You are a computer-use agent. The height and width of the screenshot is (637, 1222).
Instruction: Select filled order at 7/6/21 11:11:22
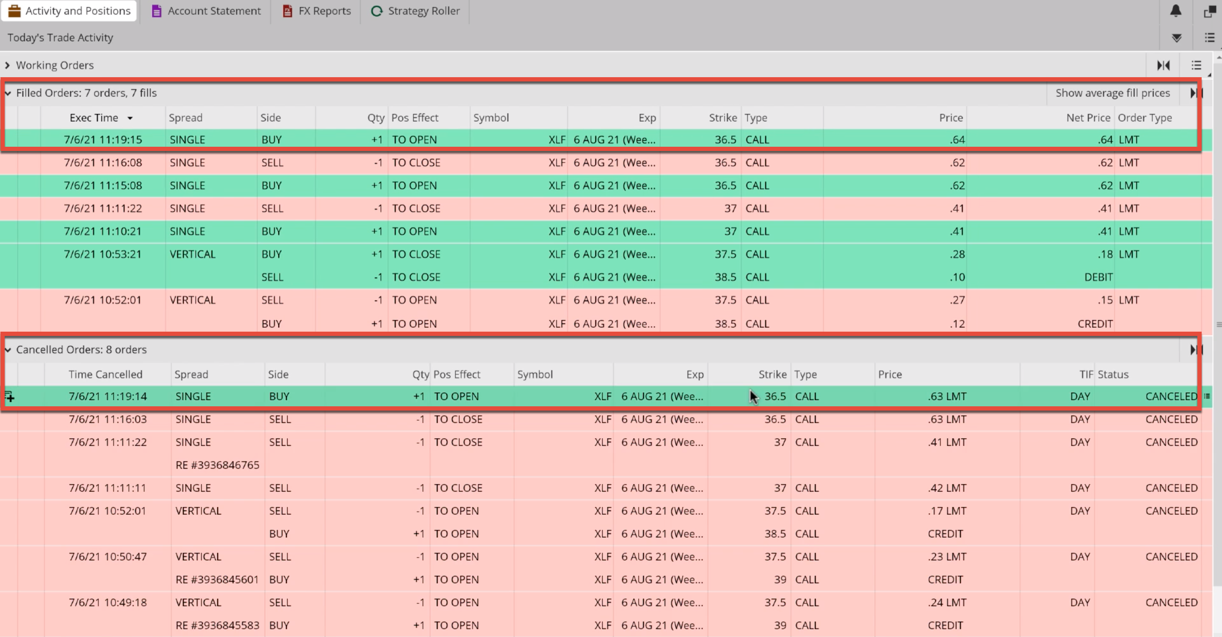coord(606,208)
